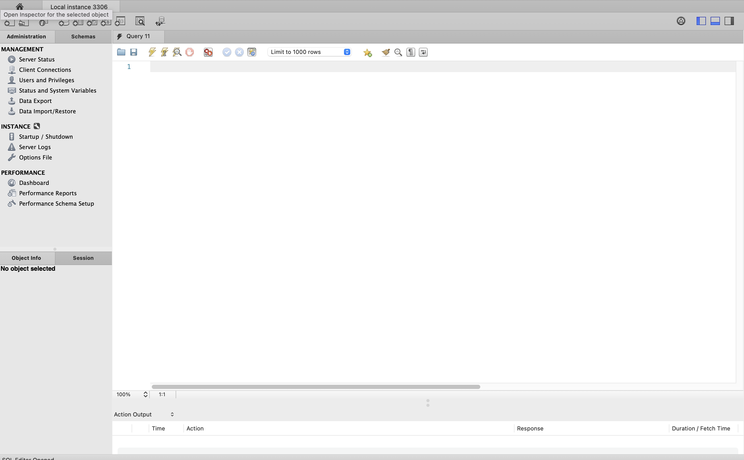
Task: Execute the SQL script with lightning icon
Action: click(152, 52)
